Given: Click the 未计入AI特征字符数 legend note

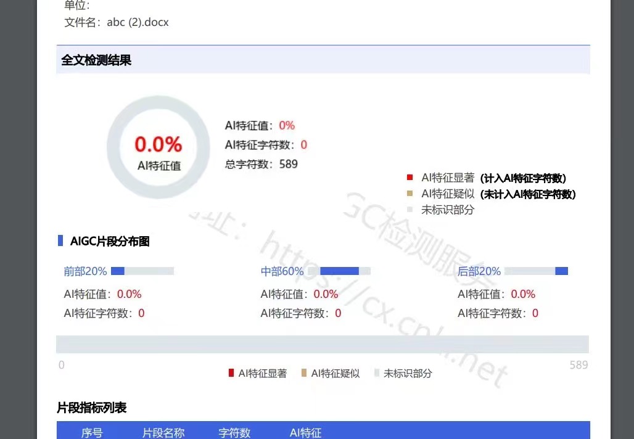Looking at the screenshot, I should click(x=528, y=194).
